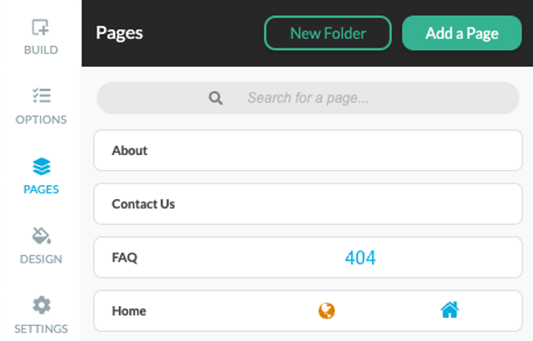The height and width of the screenshot is (341, 533).
Task: Open the Settings gear icon
Action: tap(42, 305)
